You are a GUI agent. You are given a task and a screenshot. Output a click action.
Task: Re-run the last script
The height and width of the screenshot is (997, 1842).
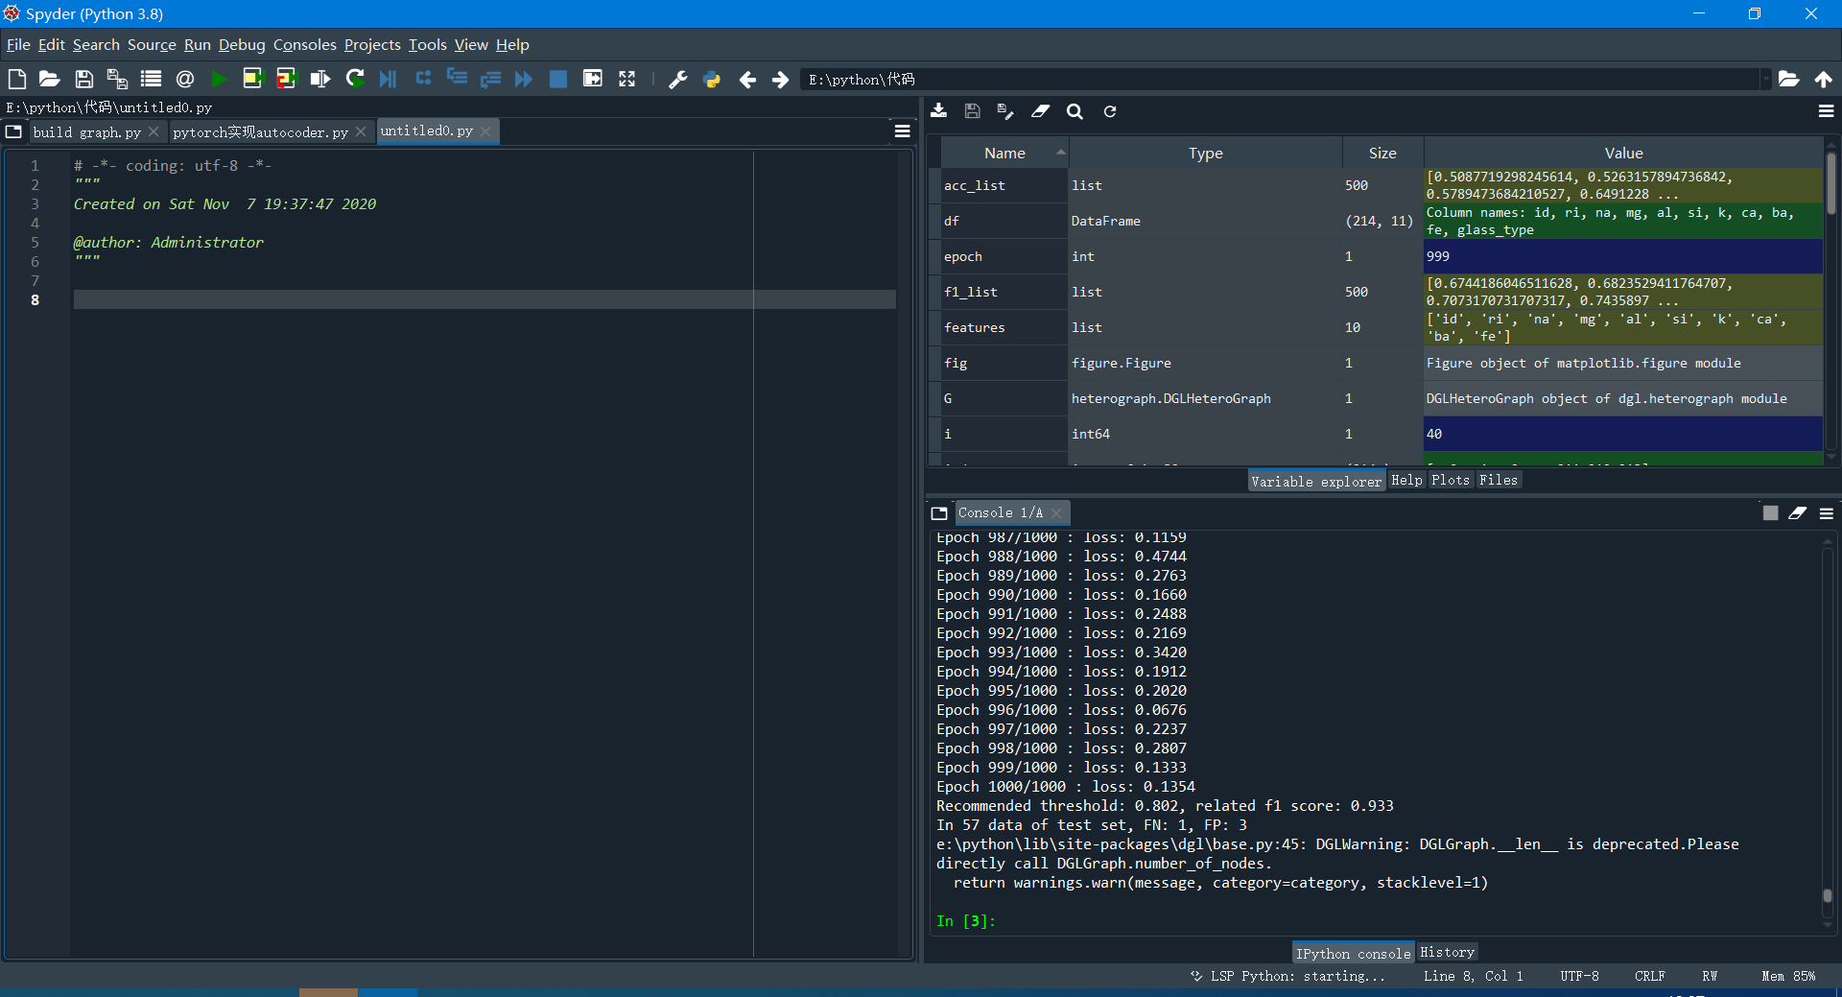pyautogui.click(x=355, y=79)
